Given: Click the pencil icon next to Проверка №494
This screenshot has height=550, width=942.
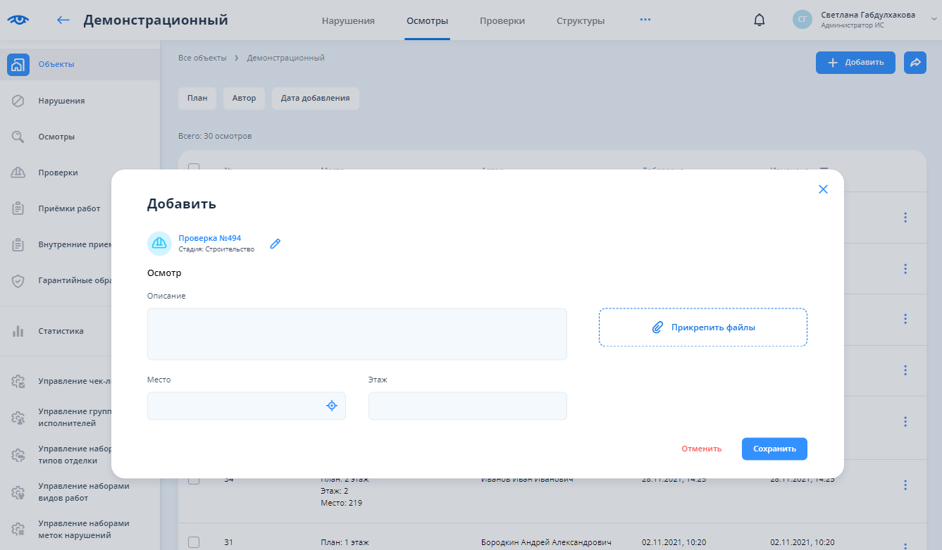Looking at the screenshot, I should (x=275, y=244).
